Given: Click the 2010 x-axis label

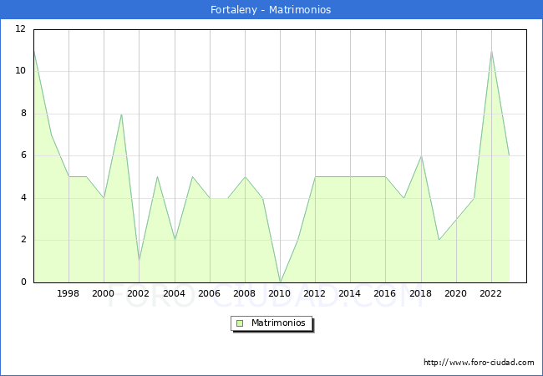Looking at the screenshot, I should [x=280, y=293].
